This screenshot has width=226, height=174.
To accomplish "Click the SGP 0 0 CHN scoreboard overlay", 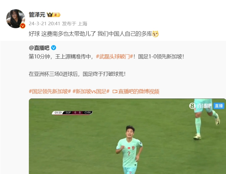I will [x=72, y=113].
